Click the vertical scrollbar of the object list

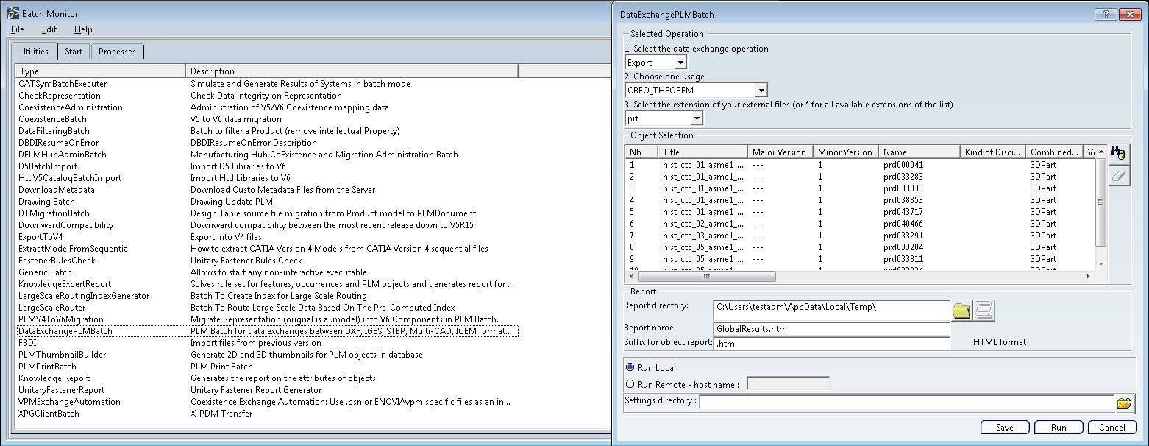point(1100,202)
